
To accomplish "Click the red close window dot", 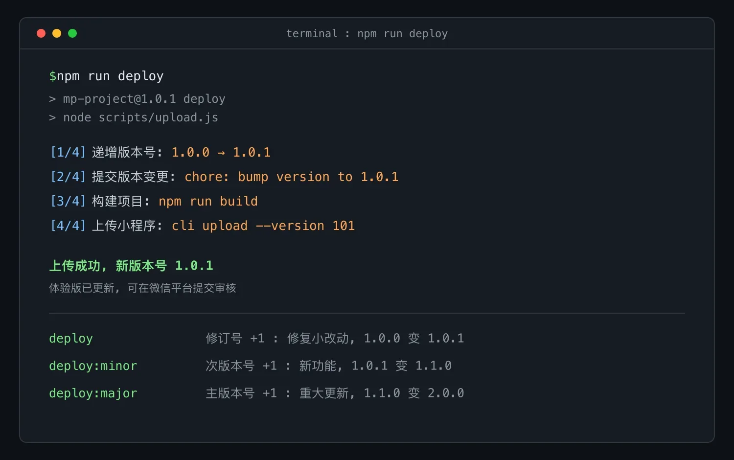I will pos(41,33).
